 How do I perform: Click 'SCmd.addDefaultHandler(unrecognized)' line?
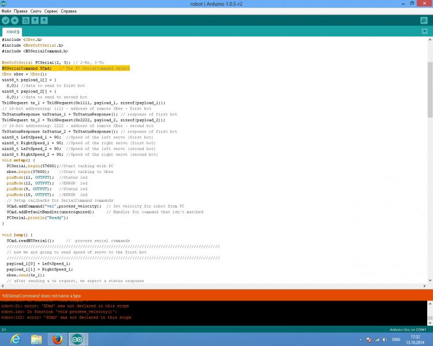(x=105, y=212)
